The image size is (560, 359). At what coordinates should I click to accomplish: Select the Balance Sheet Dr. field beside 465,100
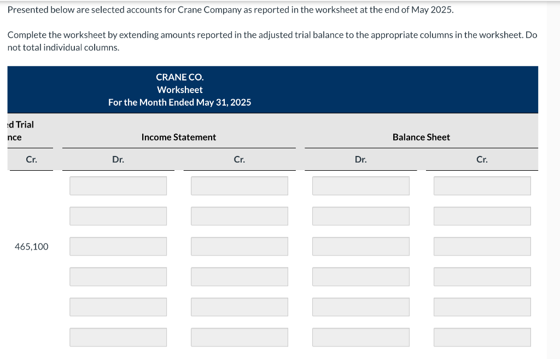(x=361, y=246)
